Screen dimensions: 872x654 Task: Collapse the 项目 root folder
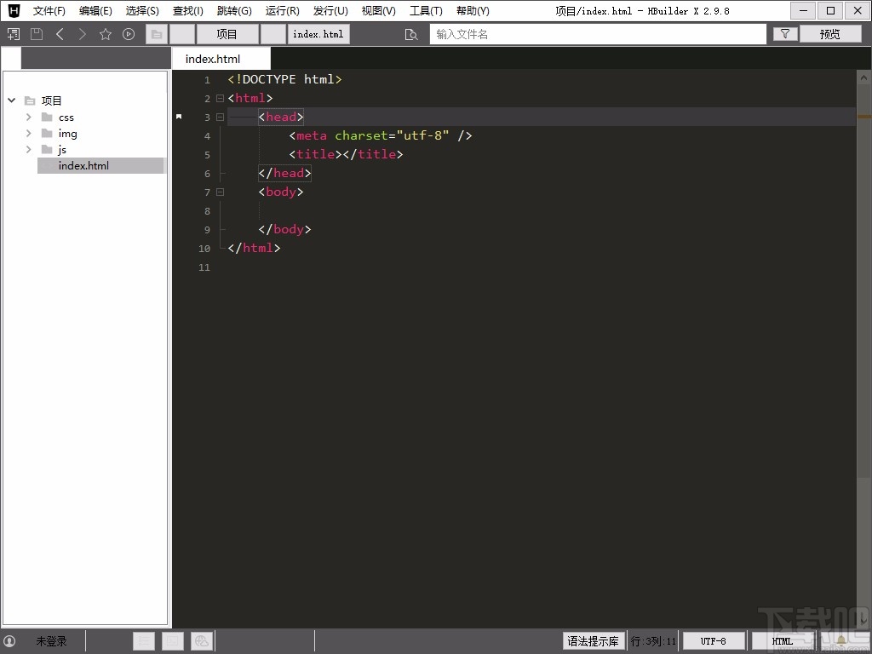(x=12, y=100)
